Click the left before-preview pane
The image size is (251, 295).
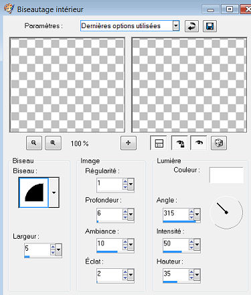(x=67, y=85)
